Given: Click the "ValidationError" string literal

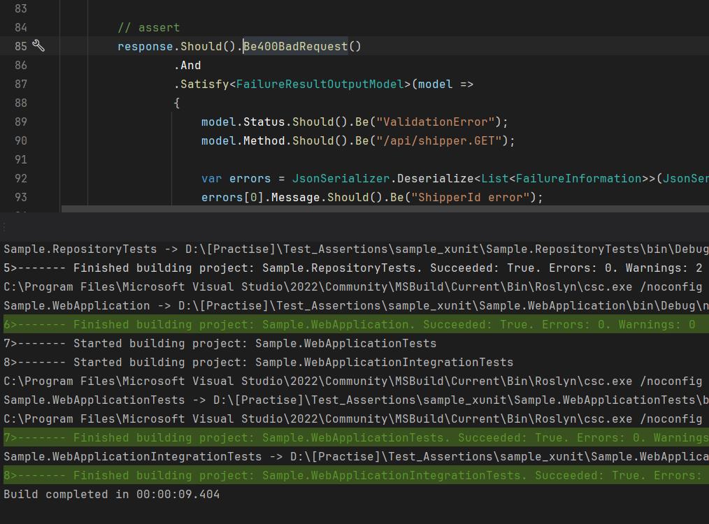Looking at the screenshot, I should (x=435, y=122).
